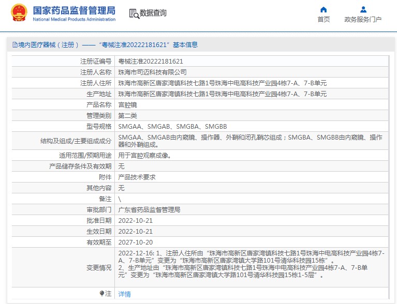The height and width of the screenshot is (304, 397).
Task: Go to 首页 via its text label
Action: click(324, 20)
